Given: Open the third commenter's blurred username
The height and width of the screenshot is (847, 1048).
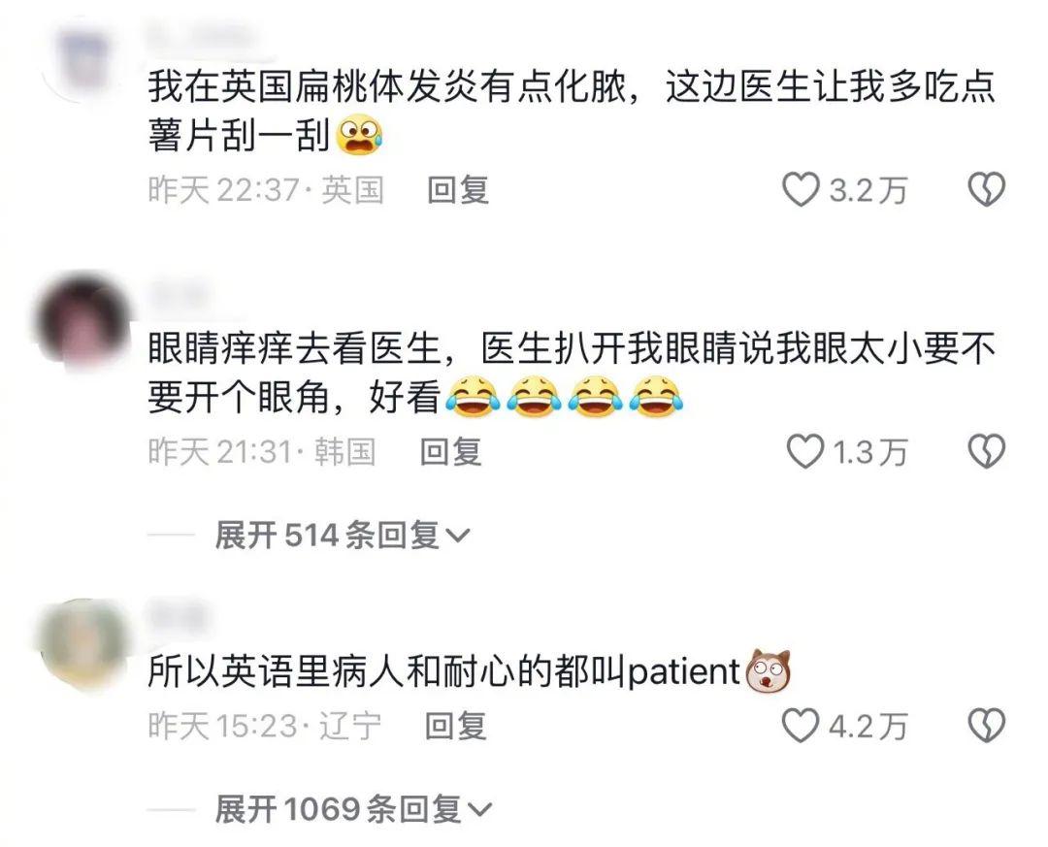Looking at the screenshot, I should click(x=177, y=616).
